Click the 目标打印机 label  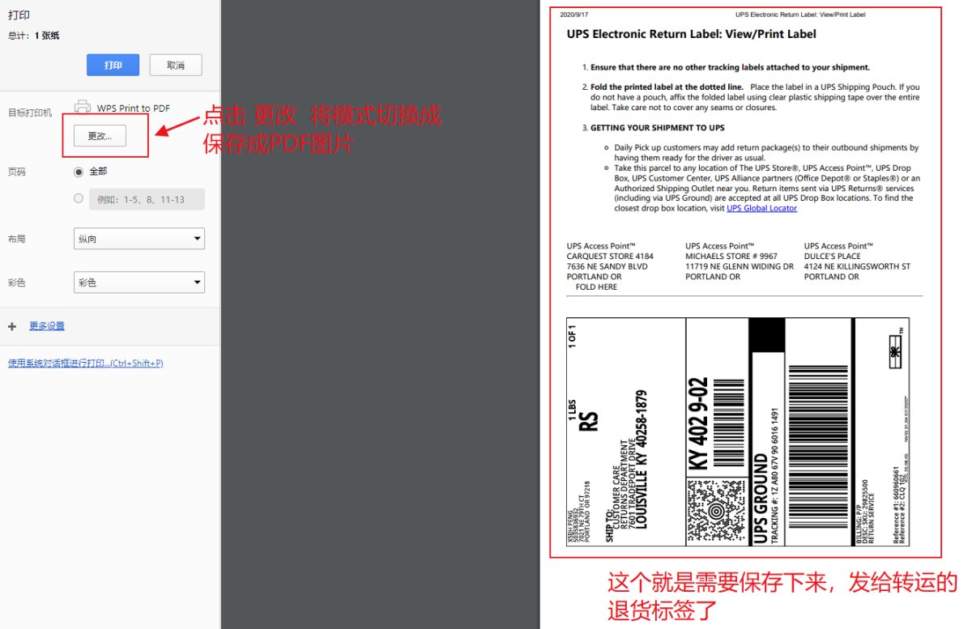point(30,113)
